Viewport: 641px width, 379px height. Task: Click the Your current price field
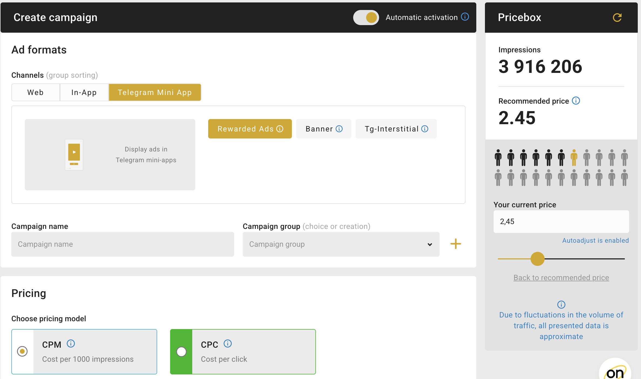(x=561, y=222)
